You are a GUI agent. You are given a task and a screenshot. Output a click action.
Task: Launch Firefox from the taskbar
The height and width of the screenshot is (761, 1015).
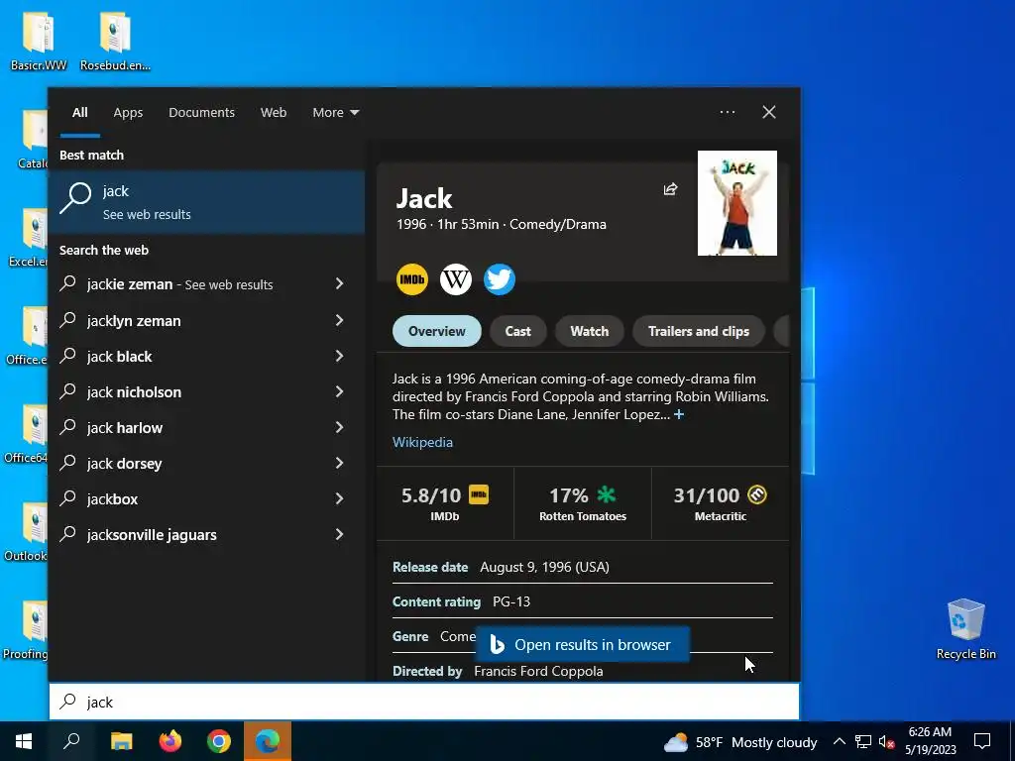[x=170, y=741]
